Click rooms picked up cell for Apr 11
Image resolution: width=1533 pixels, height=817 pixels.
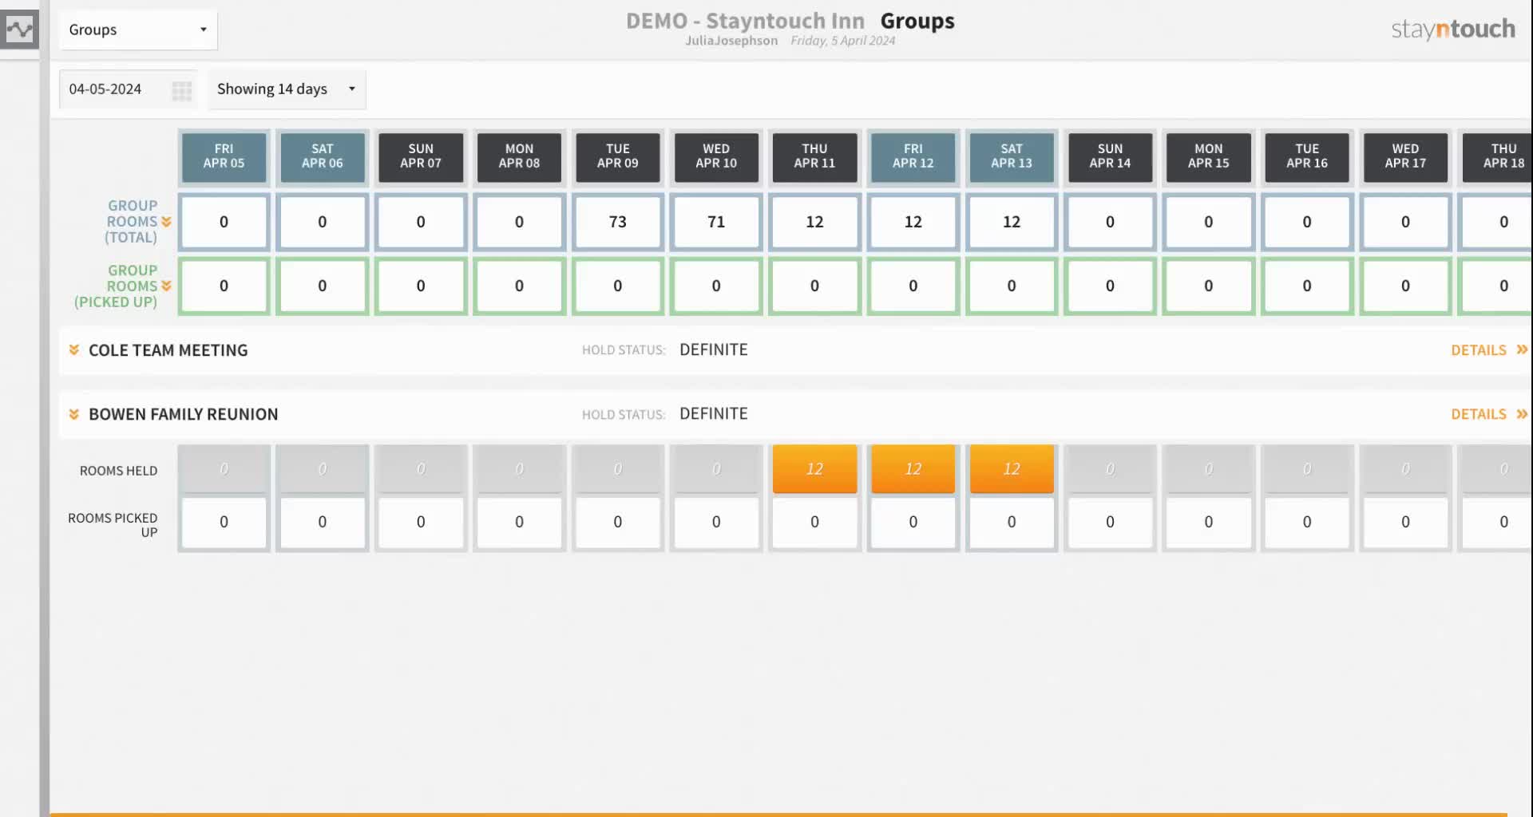click(x=814, y=523)
